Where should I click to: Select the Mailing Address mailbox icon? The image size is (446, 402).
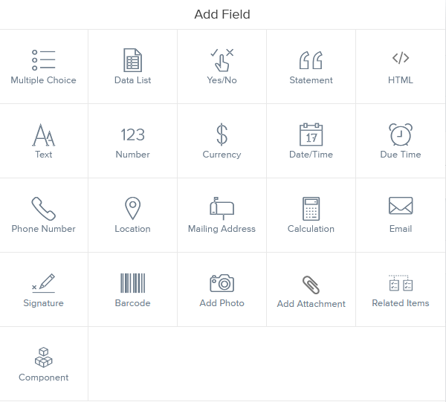[222, 209]
